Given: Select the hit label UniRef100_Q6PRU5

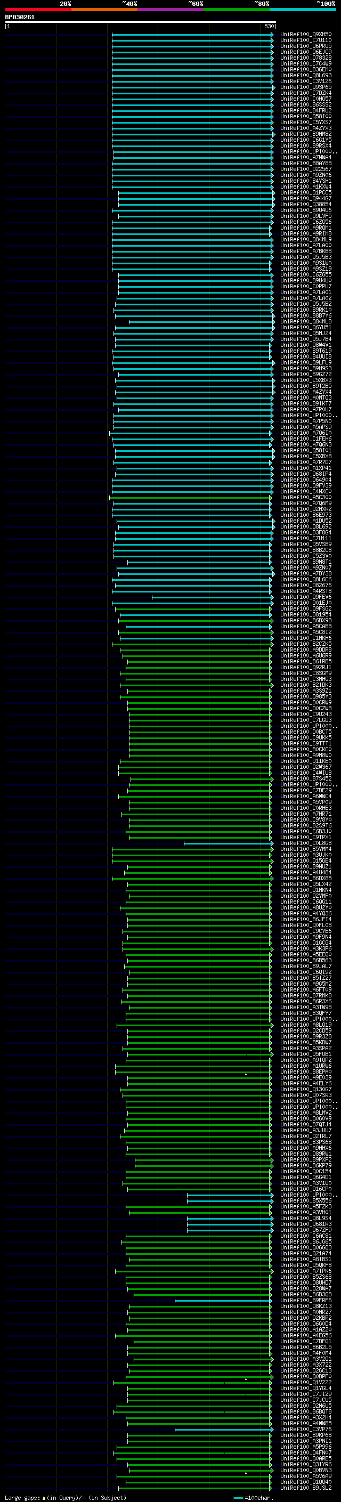Looking at the screenshot, I should pyautogui.click(x=306, y=46).
